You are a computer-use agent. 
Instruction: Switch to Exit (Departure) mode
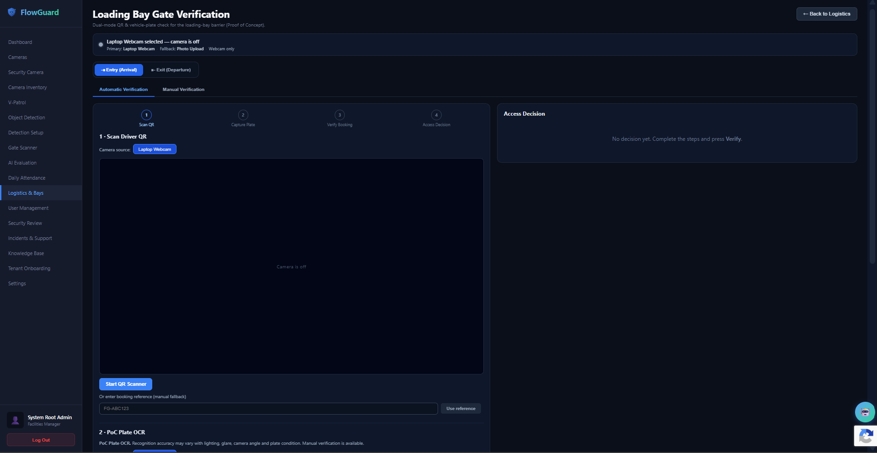tap(171, 70)
